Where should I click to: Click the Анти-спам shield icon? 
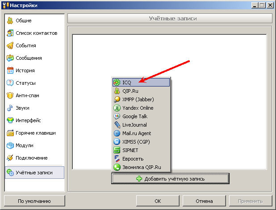click(10, 95)
